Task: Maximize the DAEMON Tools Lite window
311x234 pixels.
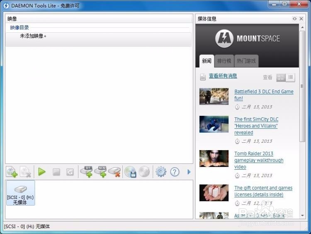Action: tap(284, 4)
